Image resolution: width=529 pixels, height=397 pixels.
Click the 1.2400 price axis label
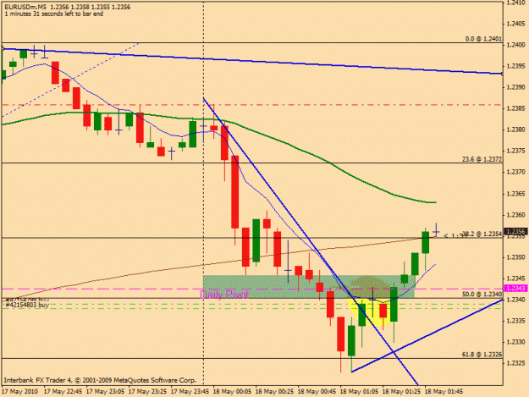[515, 45]
